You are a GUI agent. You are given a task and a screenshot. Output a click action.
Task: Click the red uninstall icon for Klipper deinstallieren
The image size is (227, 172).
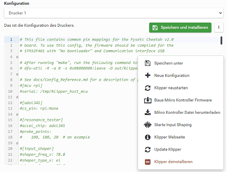148,162
